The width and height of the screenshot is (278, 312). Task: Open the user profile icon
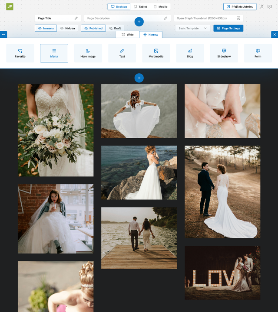(262, 7)
